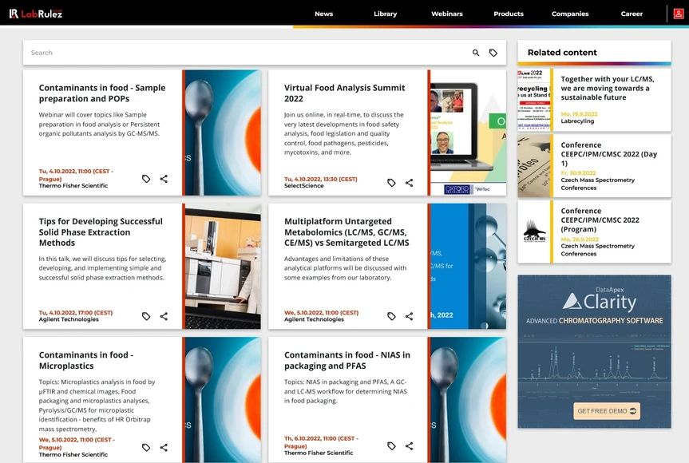Viewport: 689px width, 463px height.
Task: Click tag icon on Sample preparation and POPs card
Action: pyautogui.click(x=146, y=179)
